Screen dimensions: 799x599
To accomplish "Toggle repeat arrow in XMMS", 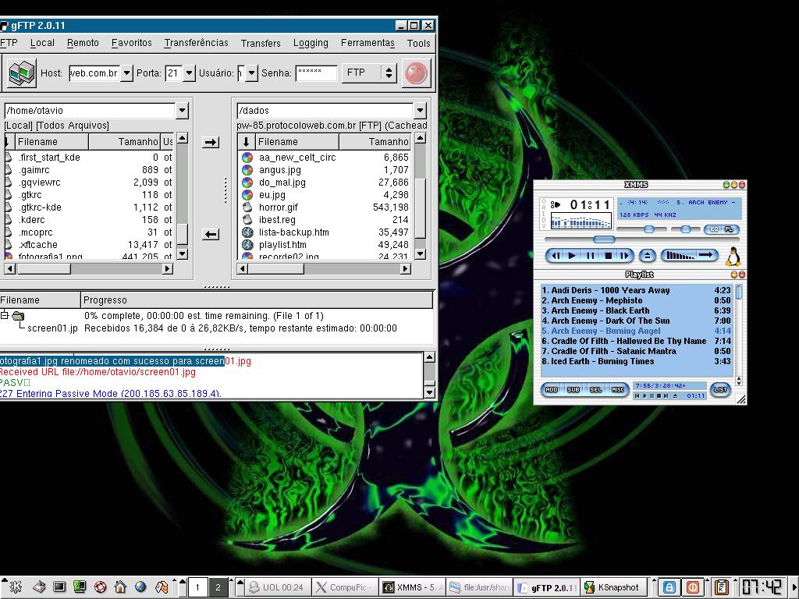I will [x=707, y=255].
